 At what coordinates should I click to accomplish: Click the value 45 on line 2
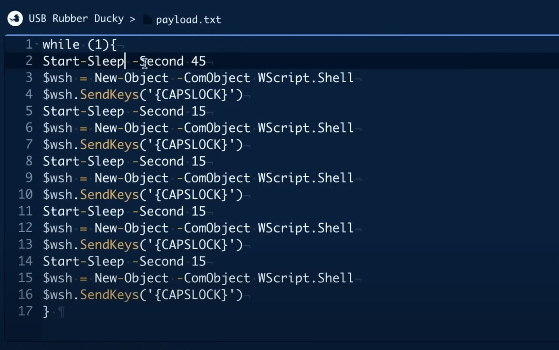(x=198, y=61)
